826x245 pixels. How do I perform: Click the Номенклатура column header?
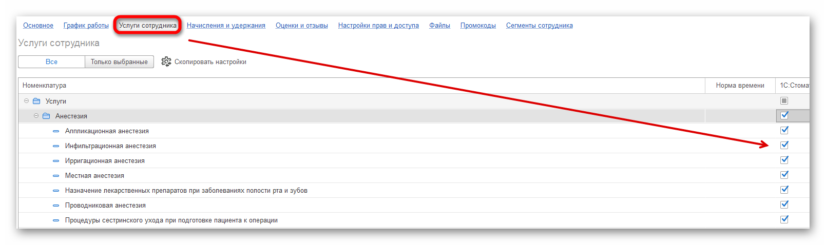point(362,86)
